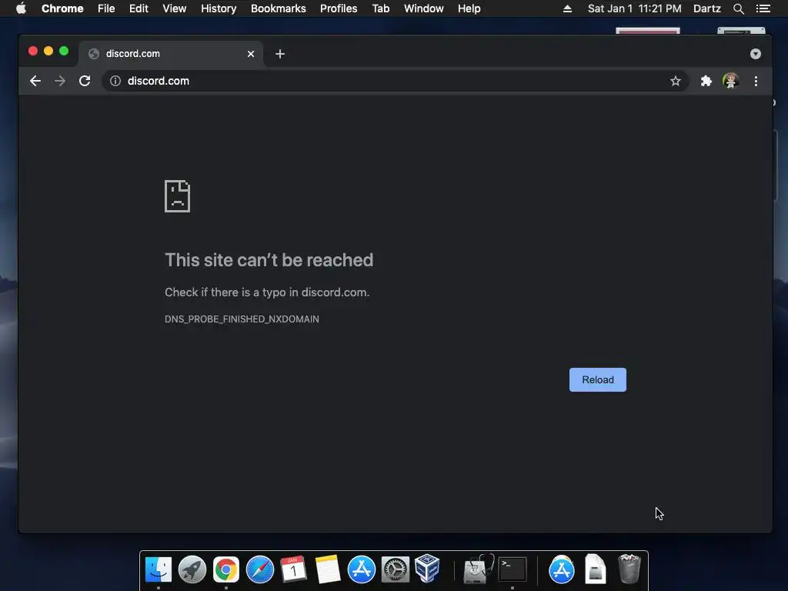Open the History menu
Image resolution: width=788 pixels, height=591 pixels.
219,8
